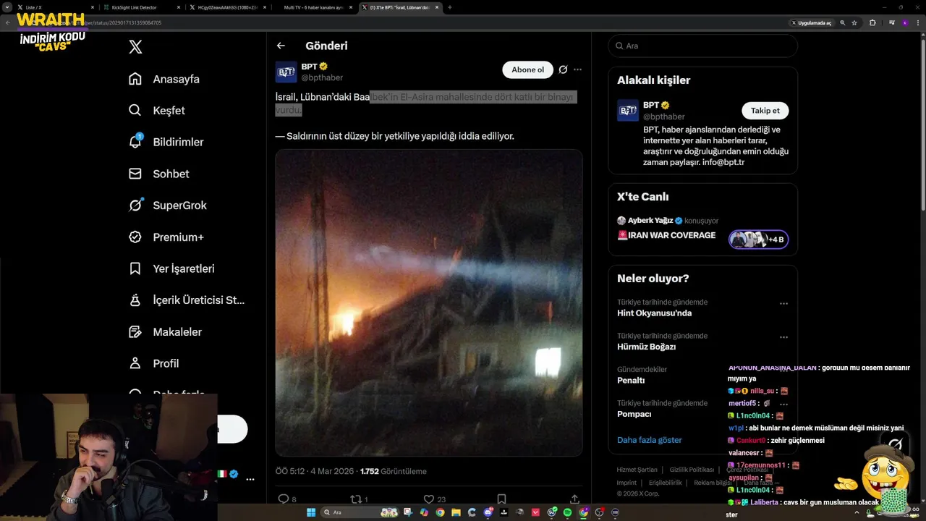Viewport: 926px width, 521px height.
Task: Open Bildirimler notifications
Action: pos(166,142)
